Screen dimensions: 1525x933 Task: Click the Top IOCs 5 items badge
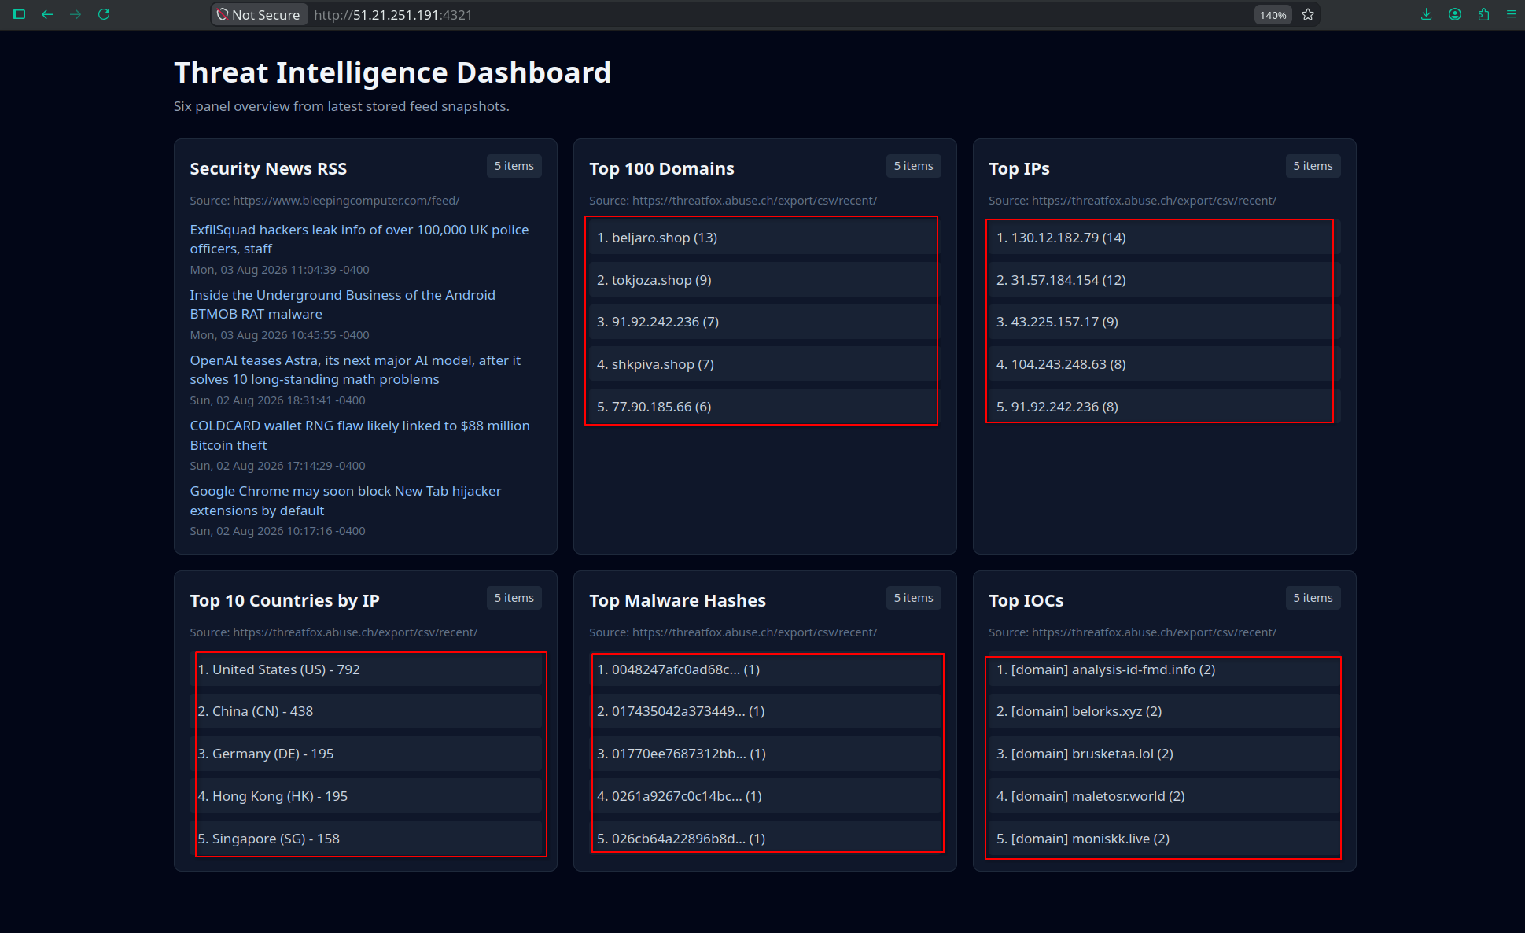coord(1313,598)
